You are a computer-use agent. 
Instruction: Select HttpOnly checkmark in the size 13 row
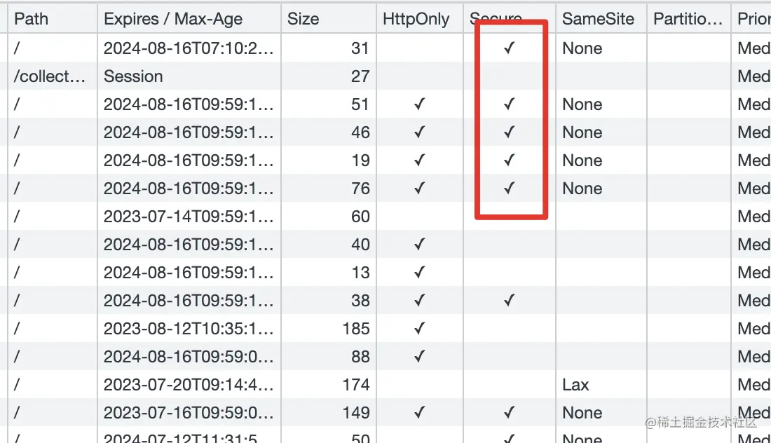(419, 273)
